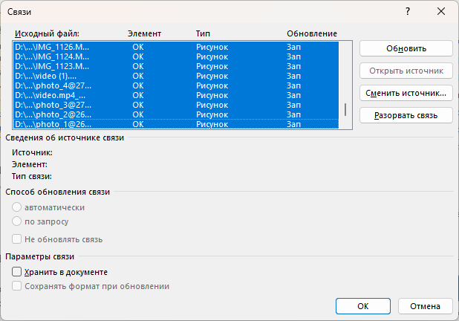Close the Связи dialog window
The image size is (459, 321).
(x=442, y=13)
